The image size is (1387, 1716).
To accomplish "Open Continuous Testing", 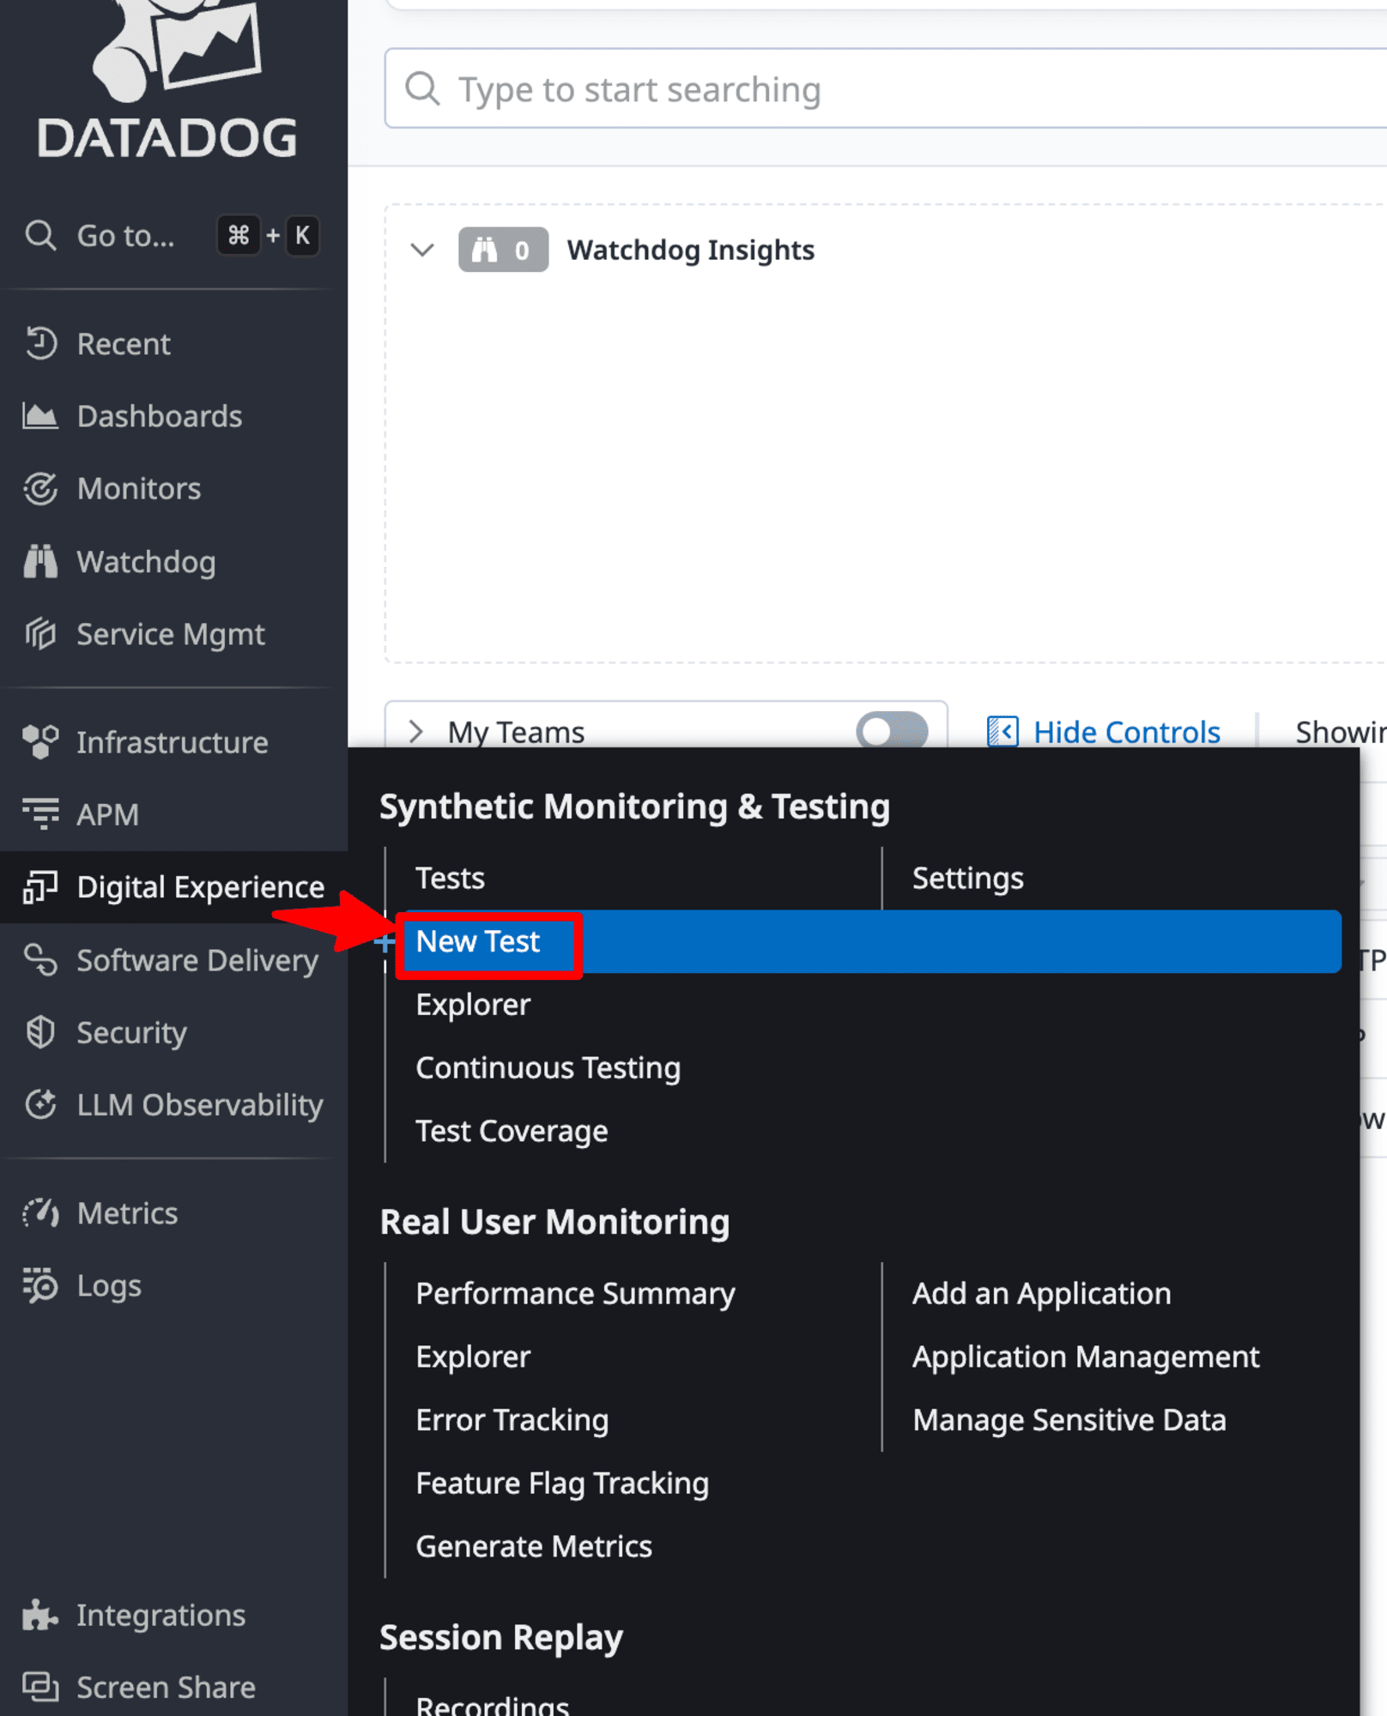I will point(548,1068).
